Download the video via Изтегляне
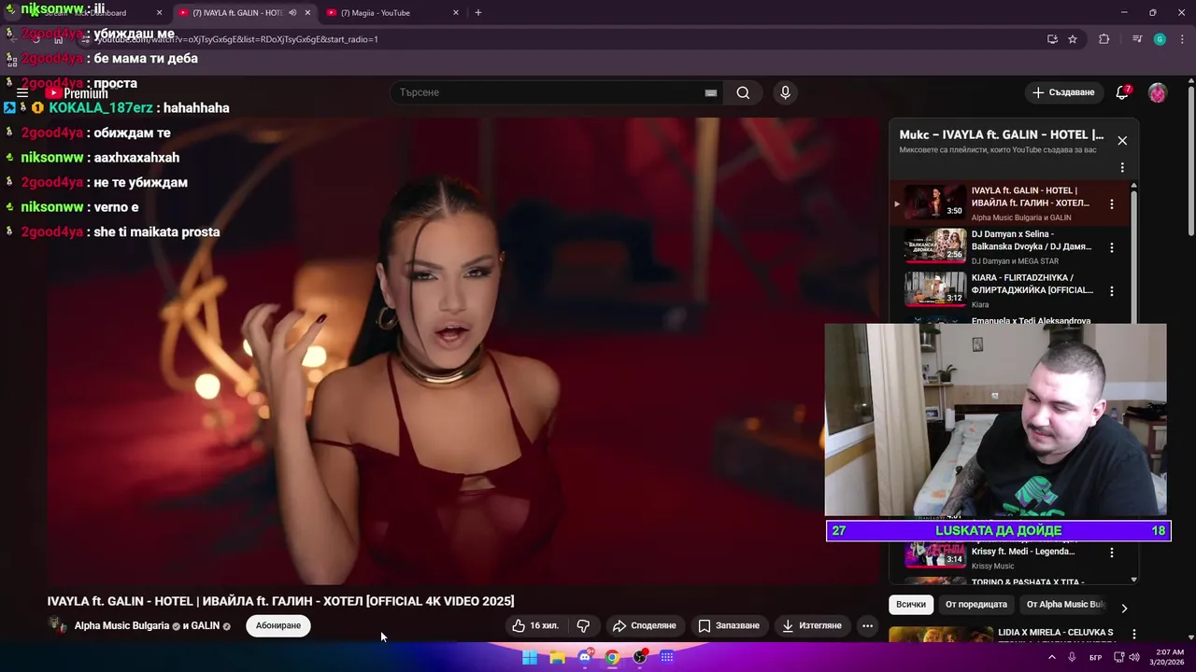The image size is (1196, 672). [x=812, y=625]
